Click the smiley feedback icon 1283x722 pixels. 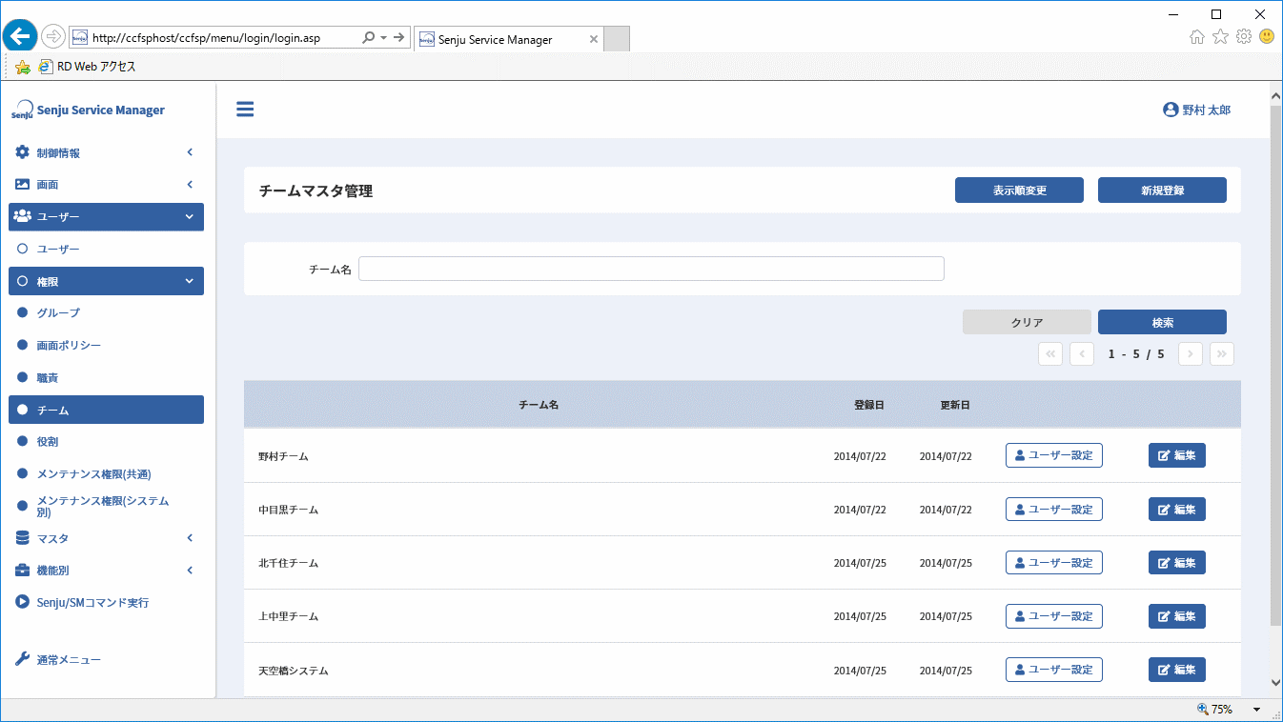(1267, 37)
